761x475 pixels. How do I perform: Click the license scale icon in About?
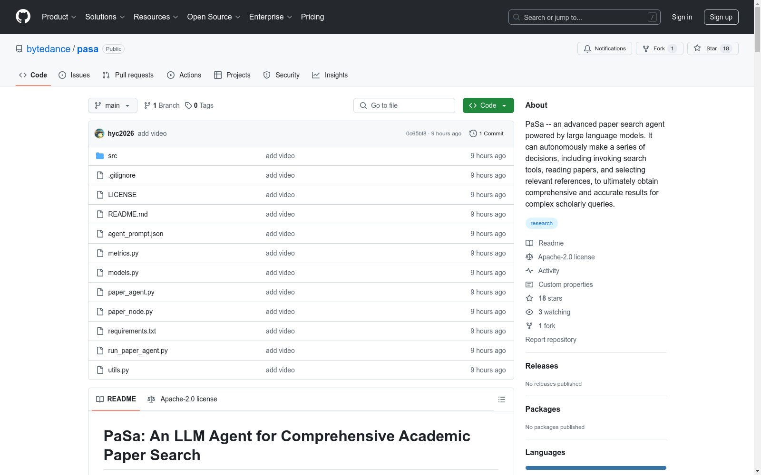tap(529, 257)
